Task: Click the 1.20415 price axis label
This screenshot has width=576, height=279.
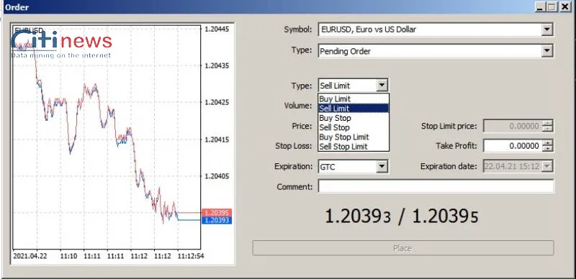Action: click(x=217, y=139)
